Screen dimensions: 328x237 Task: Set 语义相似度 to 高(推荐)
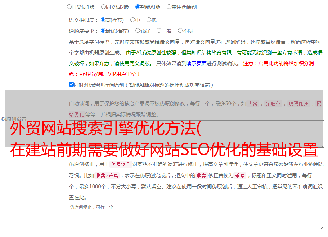(103, 20)
